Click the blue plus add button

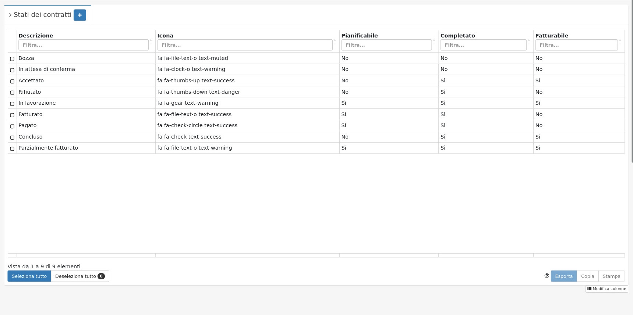[x=79, y=15]
